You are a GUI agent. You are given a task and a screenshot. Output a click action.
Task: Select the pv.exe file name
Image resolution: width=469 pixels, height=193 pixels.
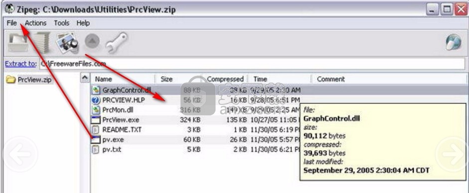coord(113,139)
